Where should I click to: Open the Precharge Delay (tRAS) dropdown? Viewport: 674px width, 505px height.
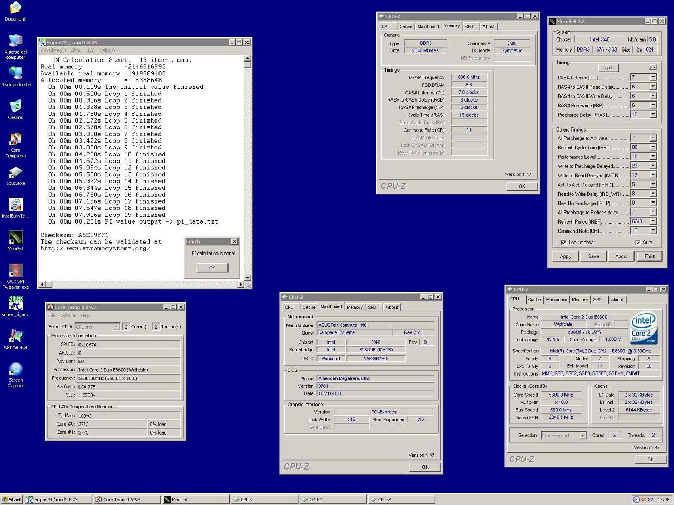click(x=653, y=114)
